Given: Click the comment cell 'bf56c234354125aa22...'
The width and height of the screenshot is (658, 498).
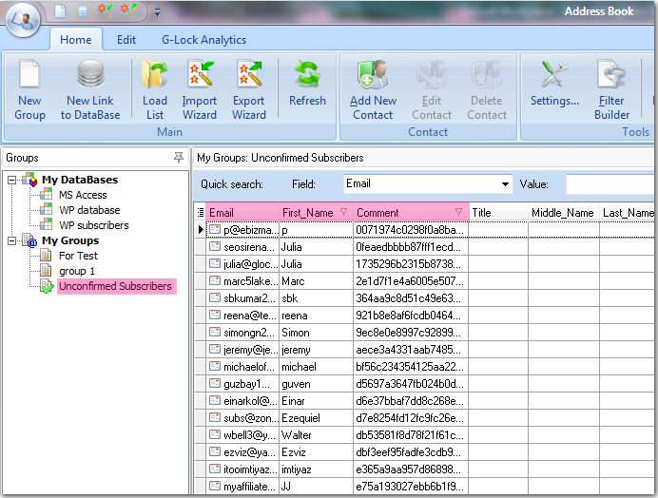Looking at the screenshot, I should click(x=411, y=367).
